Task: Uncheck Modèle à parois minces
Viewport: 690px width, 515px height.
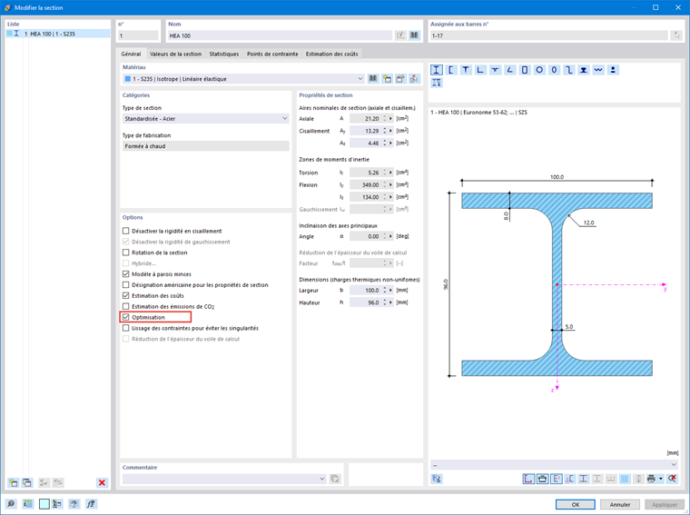Action: coord(126,273)
